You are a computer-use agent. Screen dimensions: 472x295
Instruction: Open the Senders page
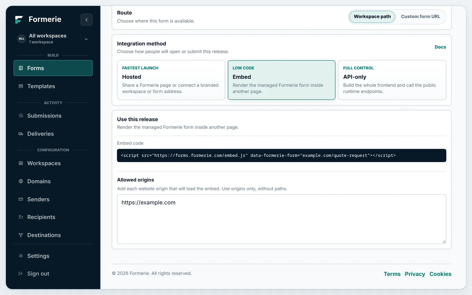(53, 199)
